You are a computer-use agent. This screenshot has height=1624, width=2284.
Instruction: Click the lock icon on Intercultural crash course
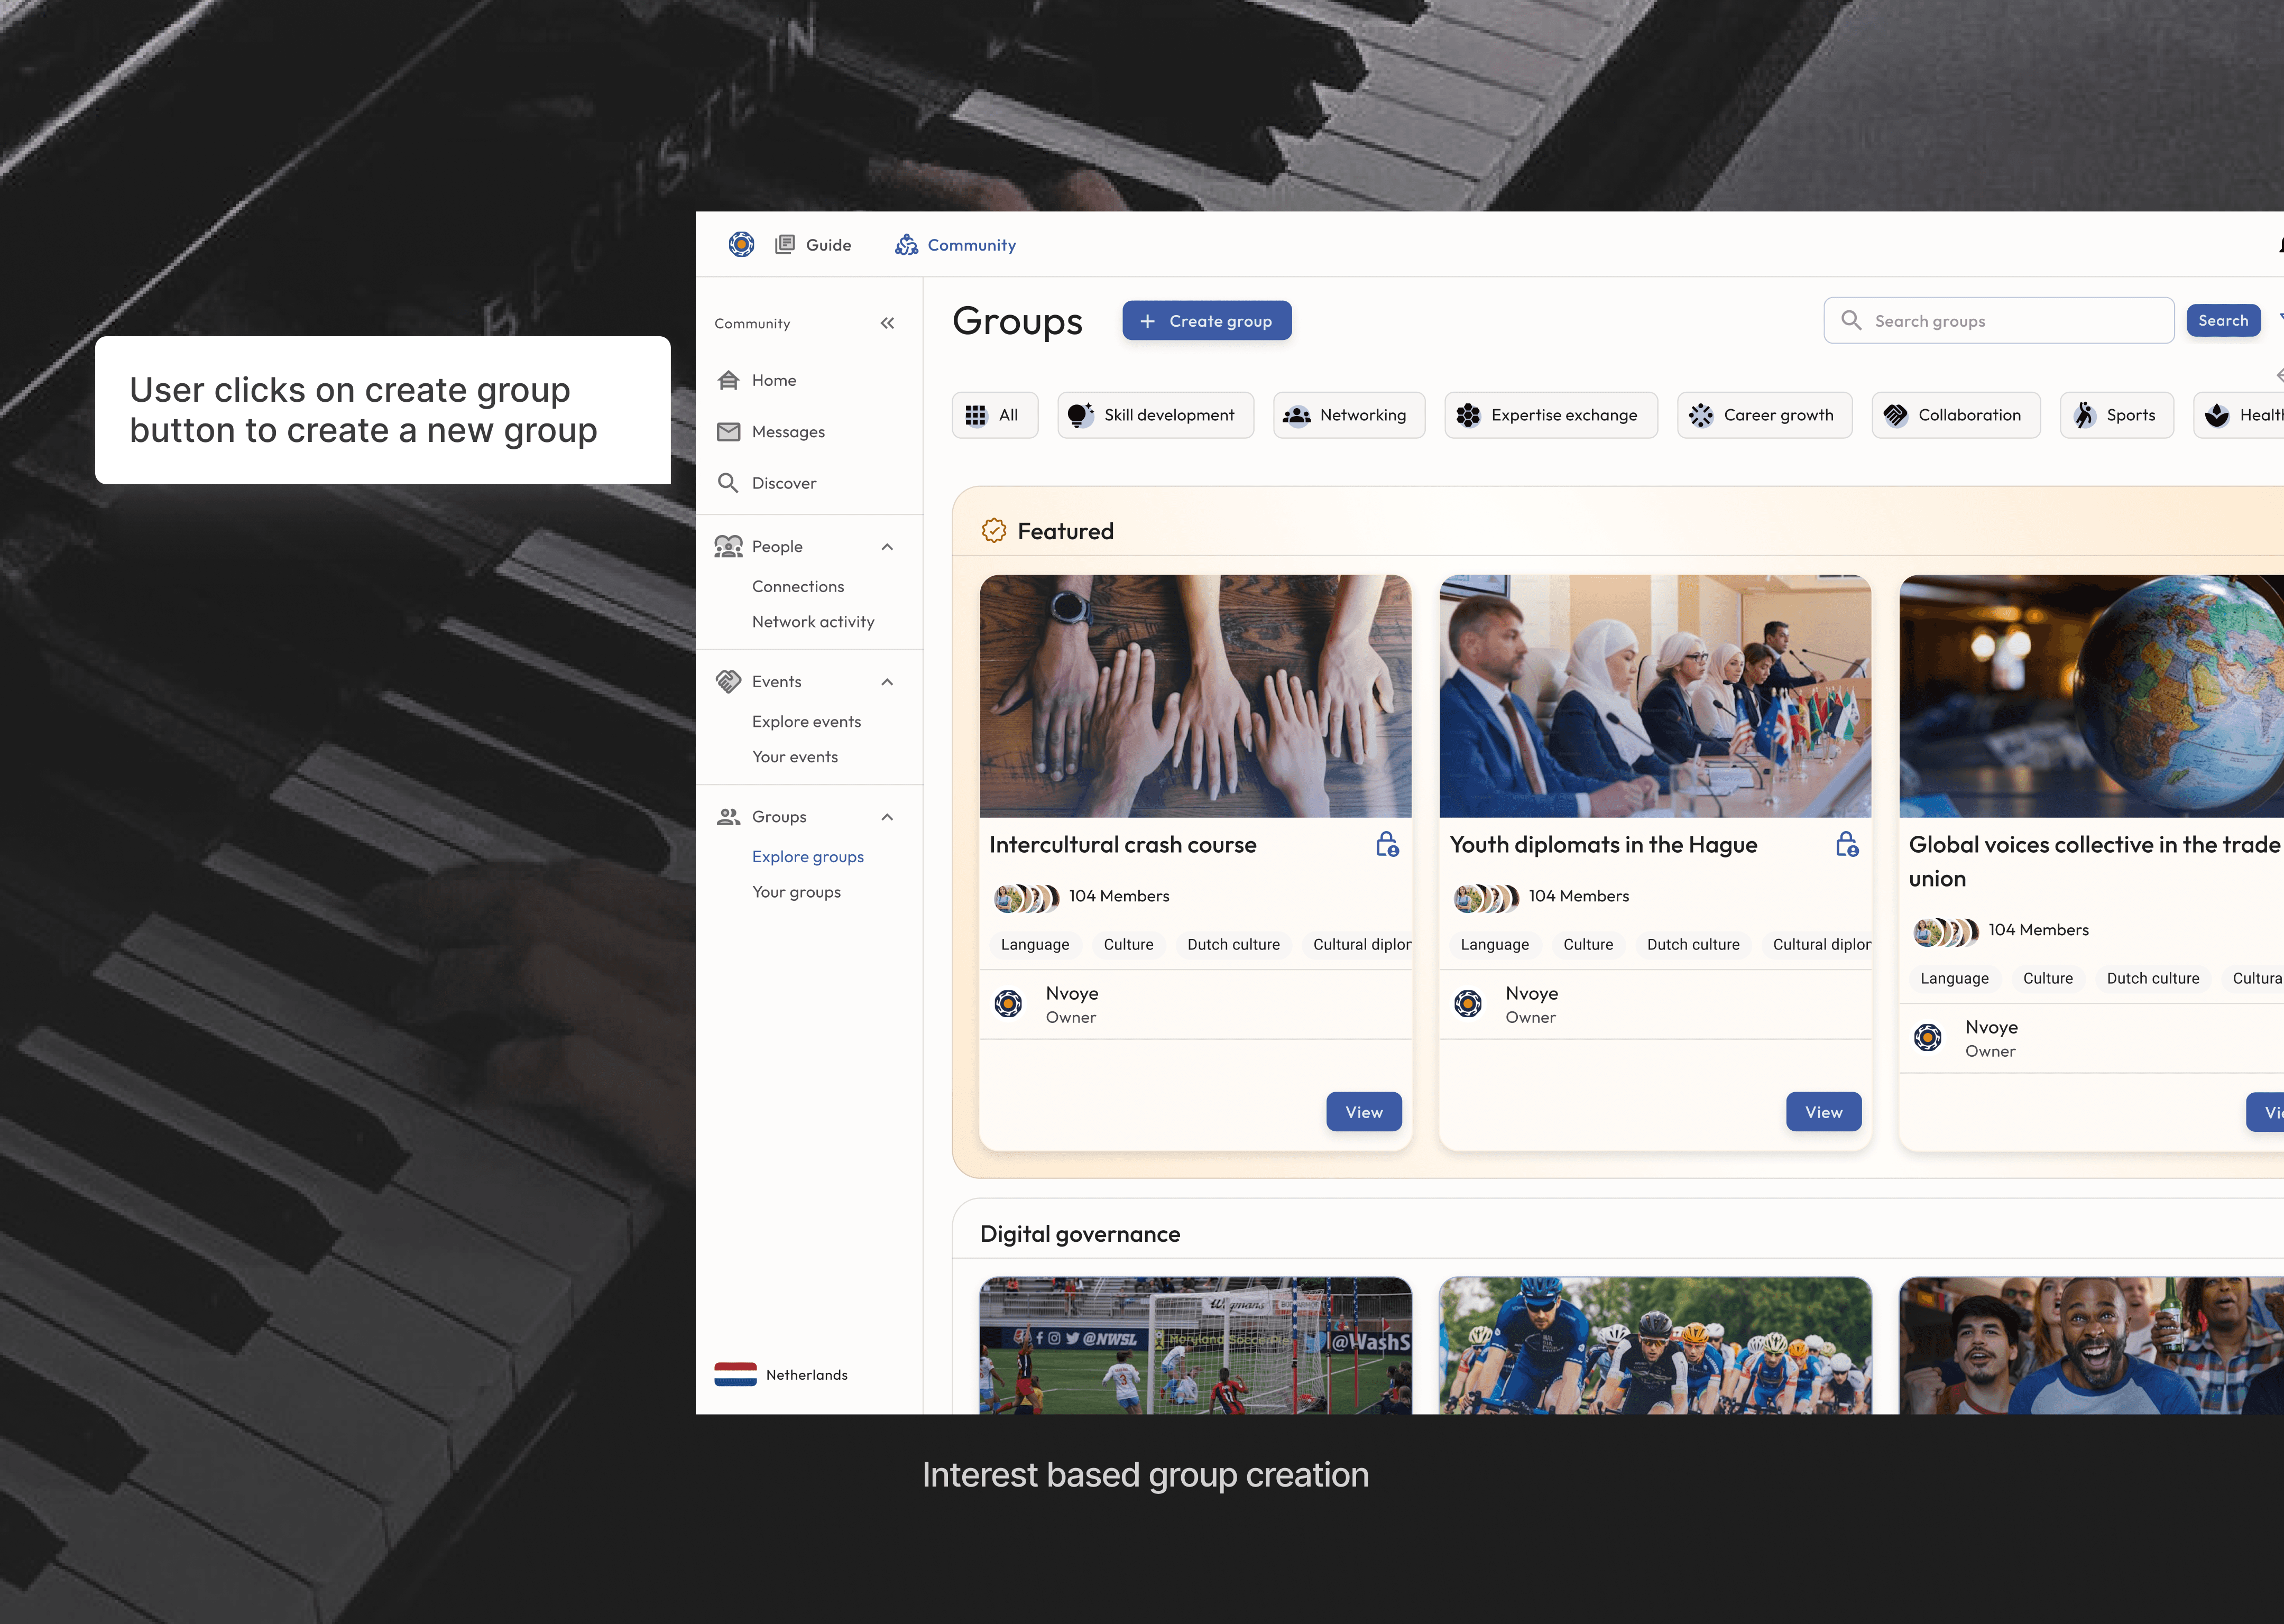(1387, 844)
